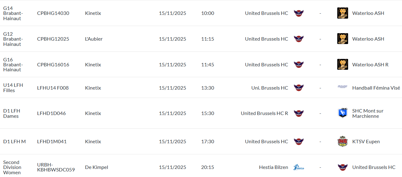Select the Second Division Women competition
The image size is (402, 177).
pyautogui.click(x=12, y=167)
